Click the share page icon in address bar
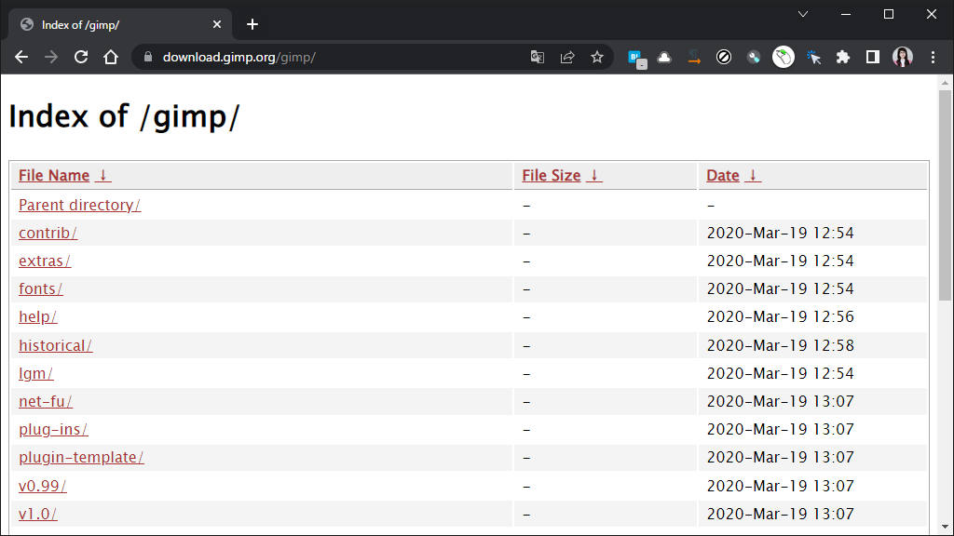954x536 pixels. click(567, 57)
